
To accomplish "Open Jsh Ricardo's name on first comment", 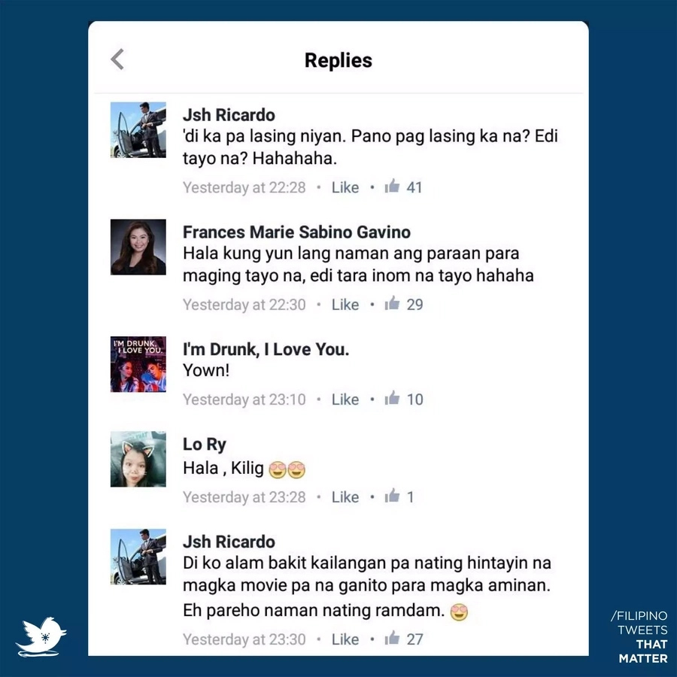I will (x=229, y=115).
